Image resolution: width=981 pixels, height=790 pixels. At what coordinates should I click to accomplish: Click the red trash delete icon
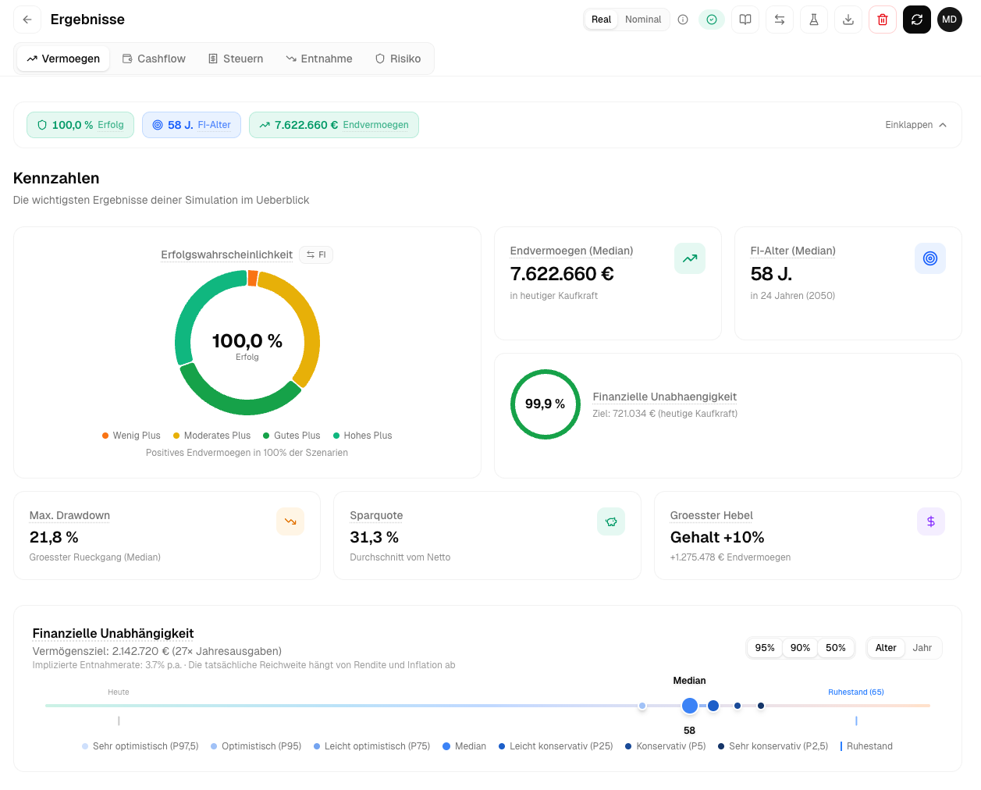point(883,20)
